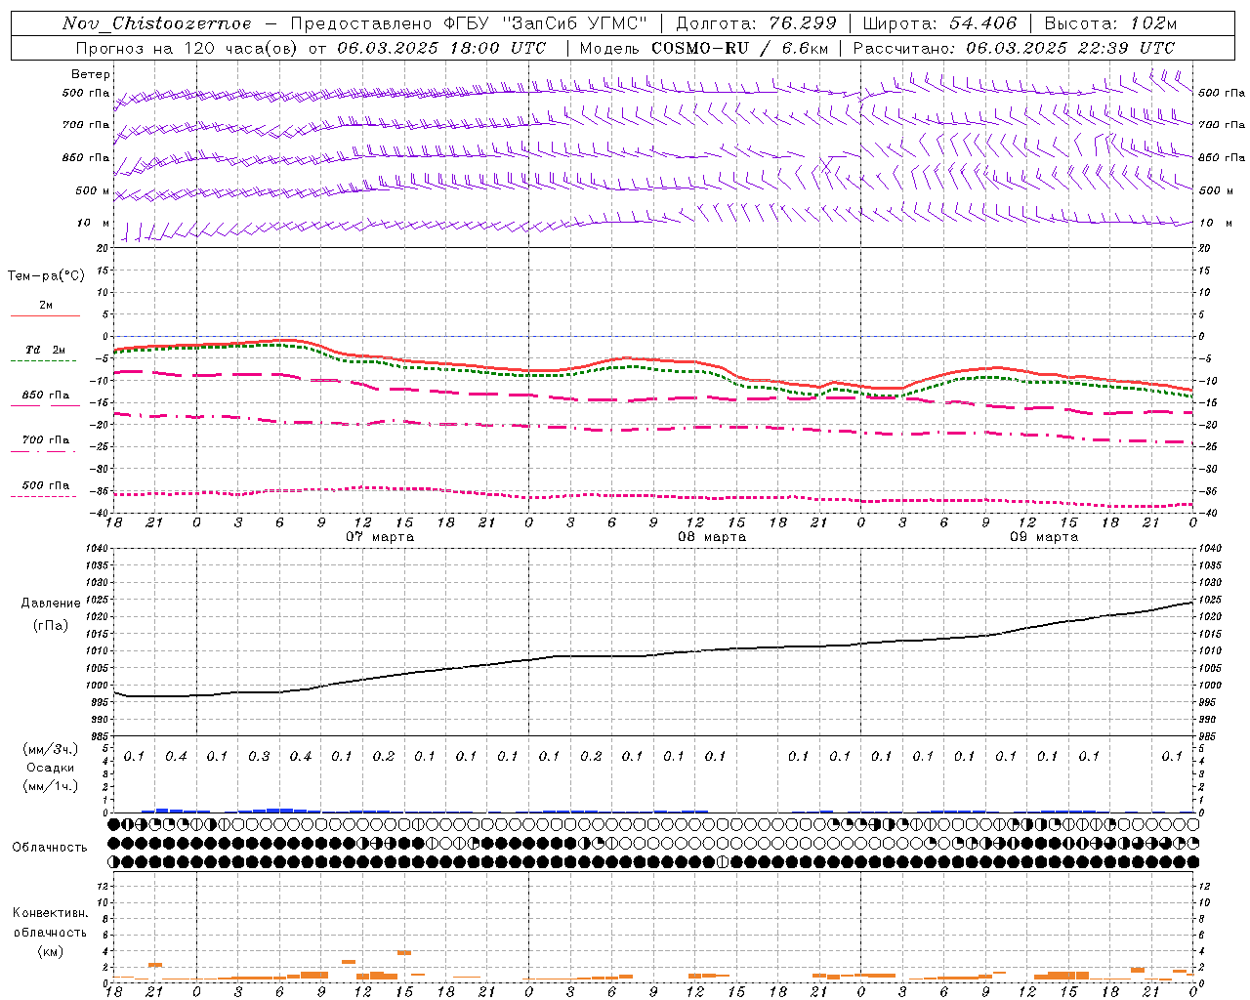The height and width of the screenshot is (1000, 1250).
Task: Click the (мм/1ч.) precipitation unit label
Action: 50,786
